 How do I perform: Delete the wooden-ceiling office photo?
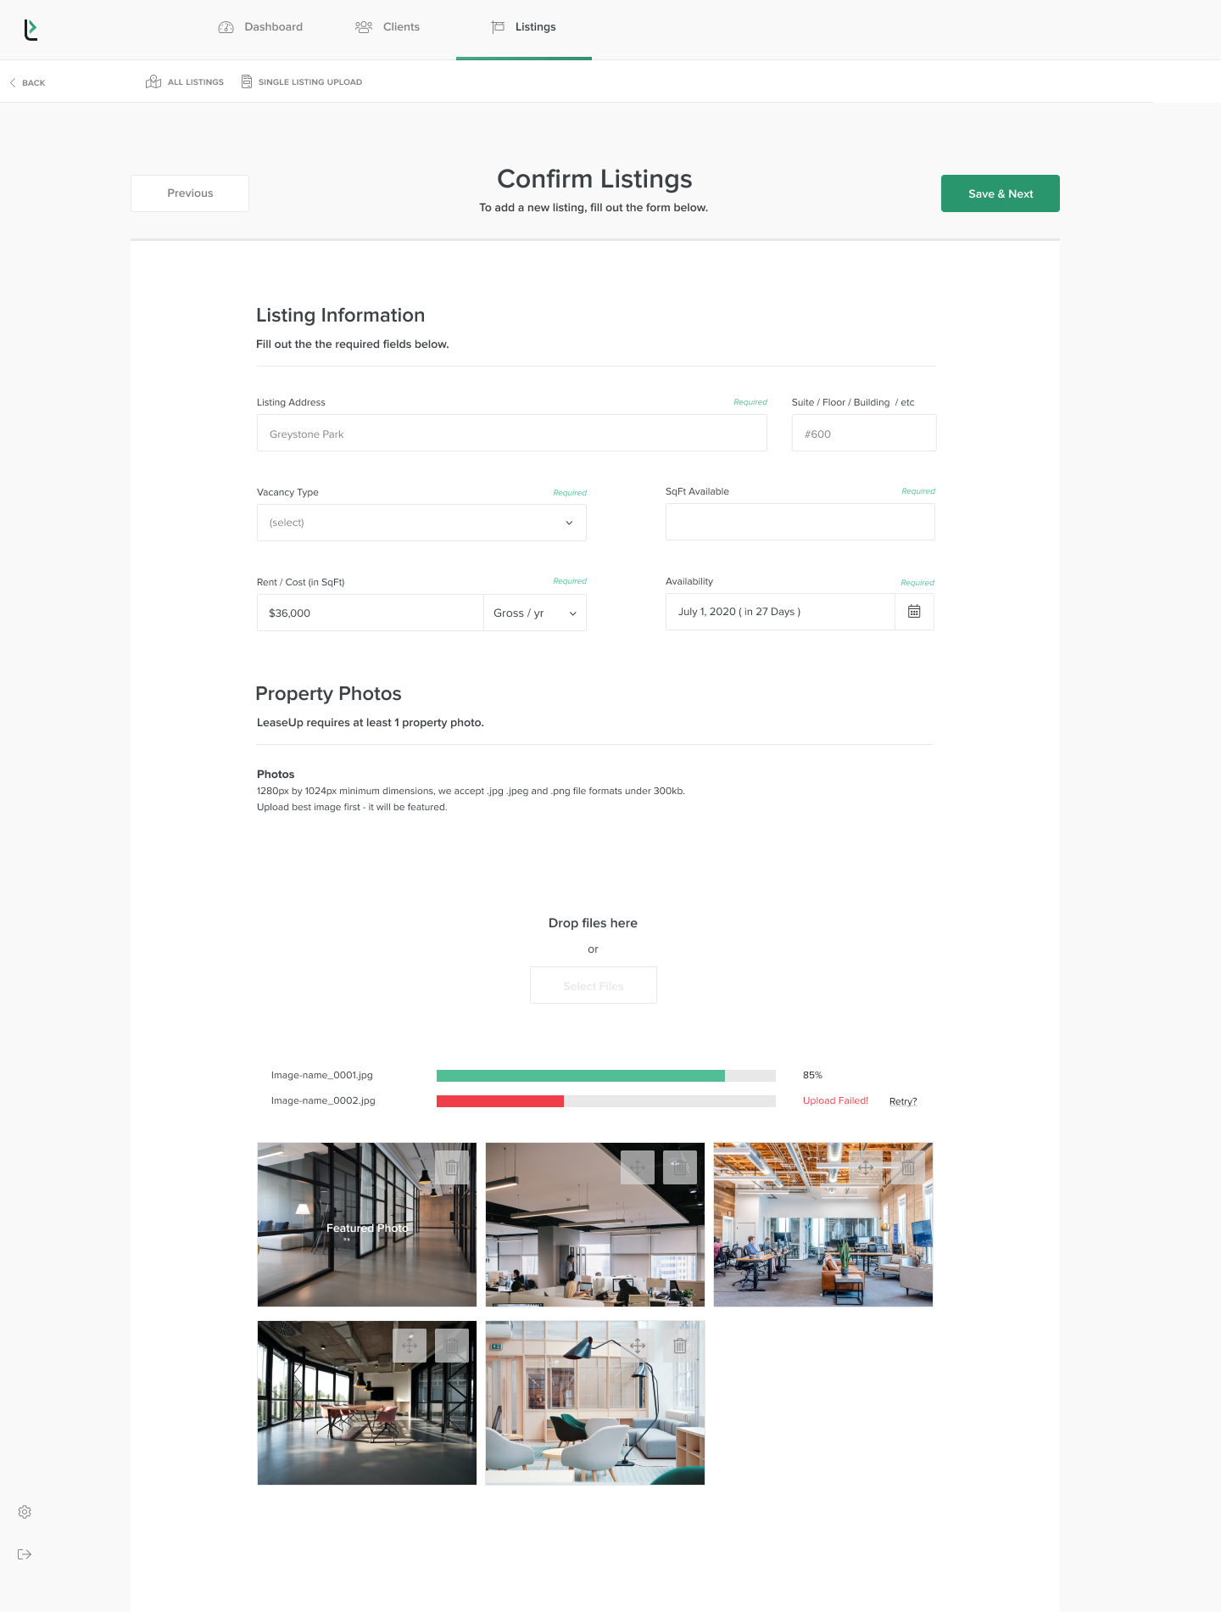908,1167
